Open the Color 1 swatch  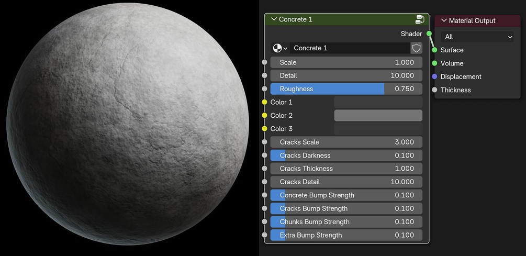378,102
